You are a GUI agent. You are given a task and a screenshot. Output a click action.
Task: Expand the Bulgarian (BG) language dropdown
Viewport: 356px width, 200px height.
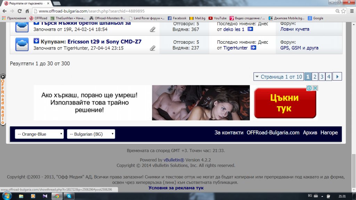coord(91,134)
